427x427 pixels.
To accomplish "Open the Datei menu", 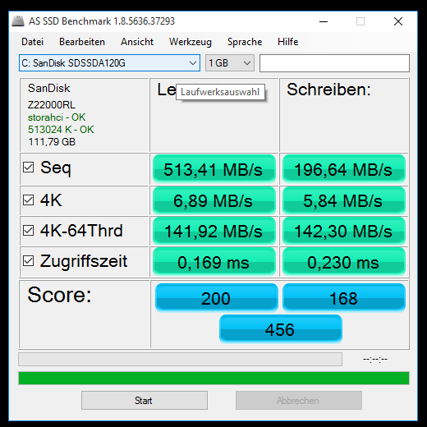I will point(32,42).
